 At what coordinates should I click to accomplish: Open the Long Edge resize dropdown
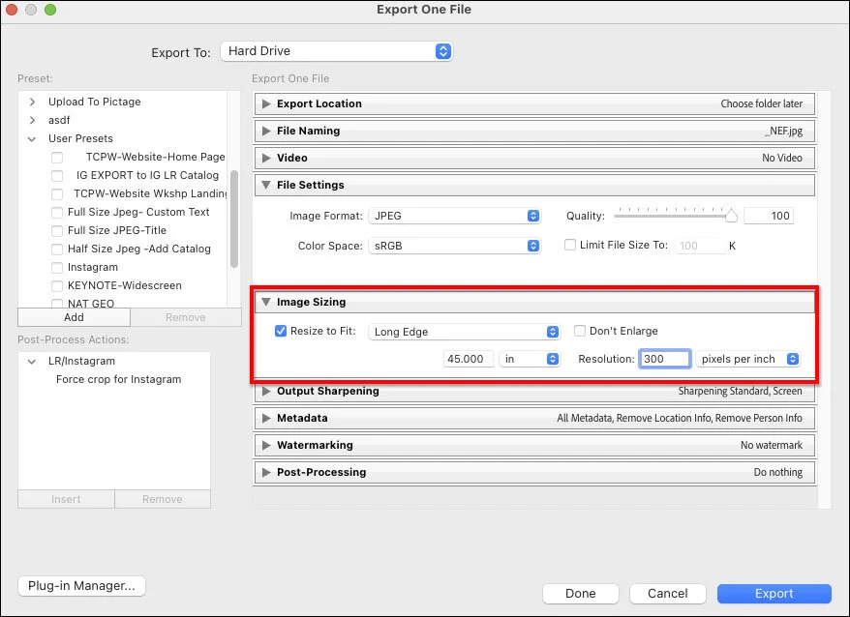pyautogui.click(x=464, y=331)
